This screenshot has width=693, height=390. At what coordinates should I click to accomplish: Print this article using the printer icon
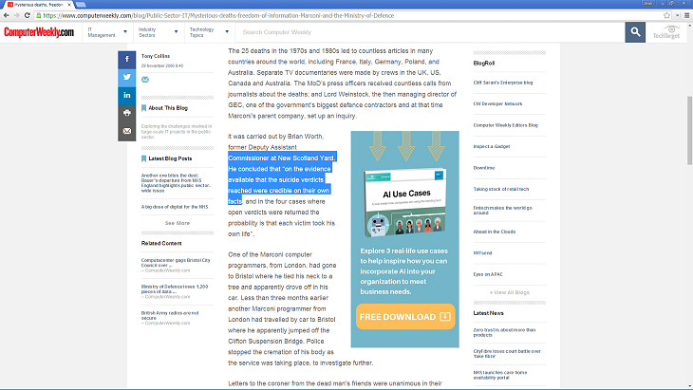pos(127,114)
